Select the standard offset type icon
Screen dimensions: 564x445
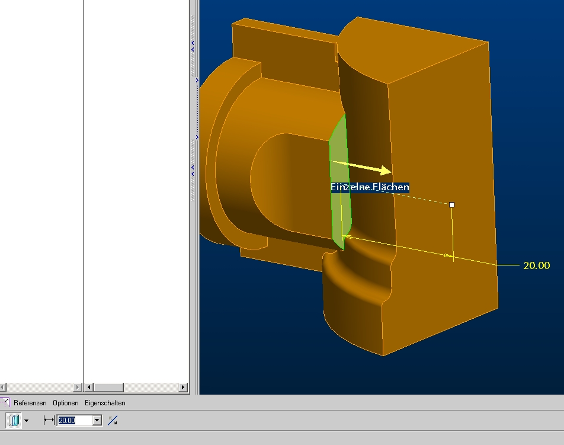point(14,420)
